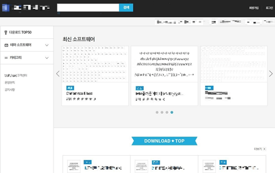Open the 로그인 login link
The width and height of the screenshot is (275, 173).
[x=269, y=8]
